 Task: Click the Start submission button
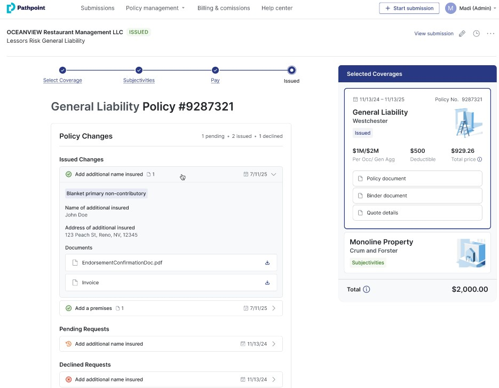[409, 8]
